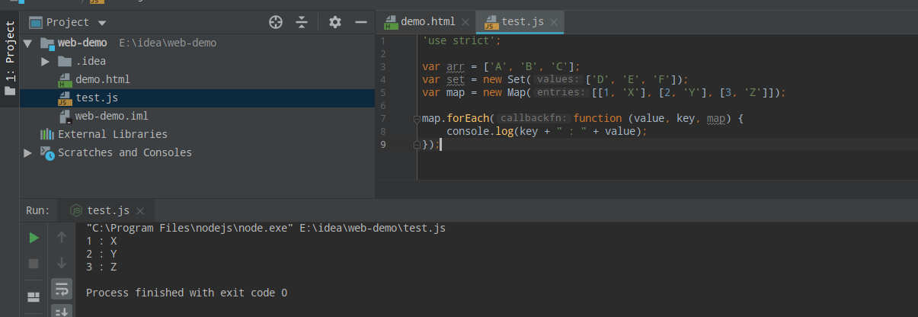Click the web-demo module folder icon
Screen dimensions: 918x317
point(47,43)
